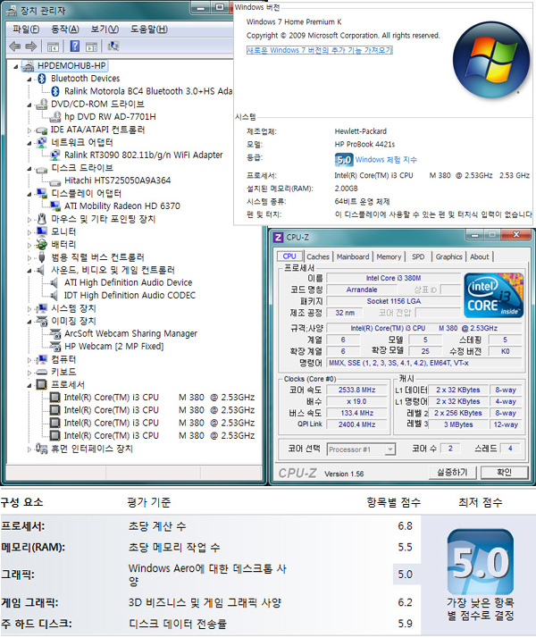Click the 마우스 및 기타 포인팅 장치 mouse icon
This screenshot has height=638, width=536.
click(x=41, y=219)
